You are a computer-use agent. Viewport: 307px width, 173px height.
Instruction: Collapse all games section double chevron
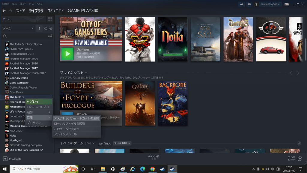pos(299,143)
